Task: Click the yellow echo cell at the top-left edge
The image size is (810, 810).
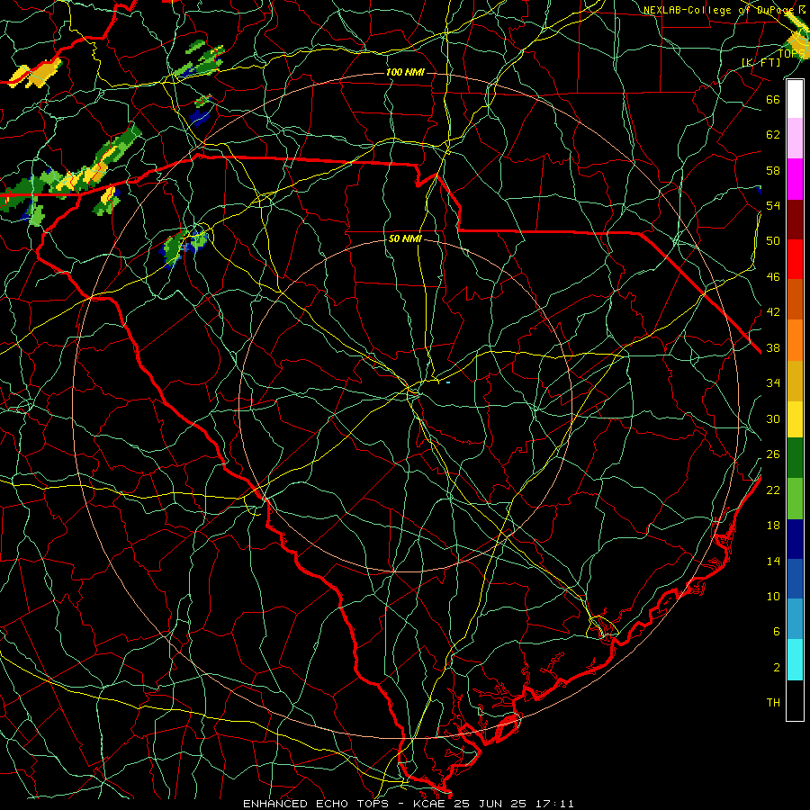Action: 36,72
